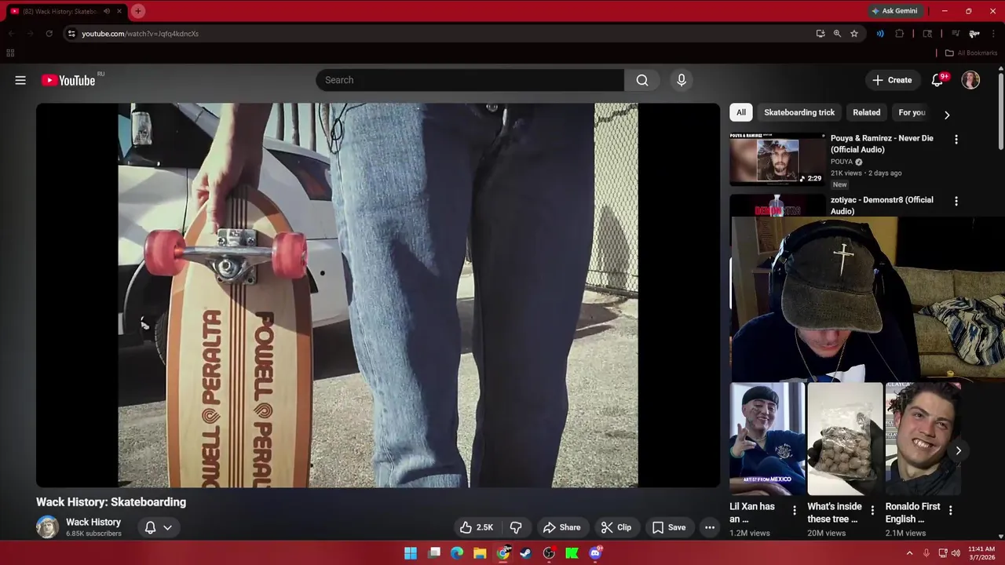The height and width of the screenshot is (565, 1005).
Task: Select the For you chip
Action: click(912, 112)
